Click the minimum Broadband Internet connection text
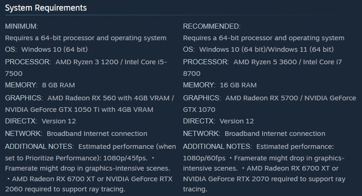The height and width of the screenshot is (196, 362). (x=97, y=134)
